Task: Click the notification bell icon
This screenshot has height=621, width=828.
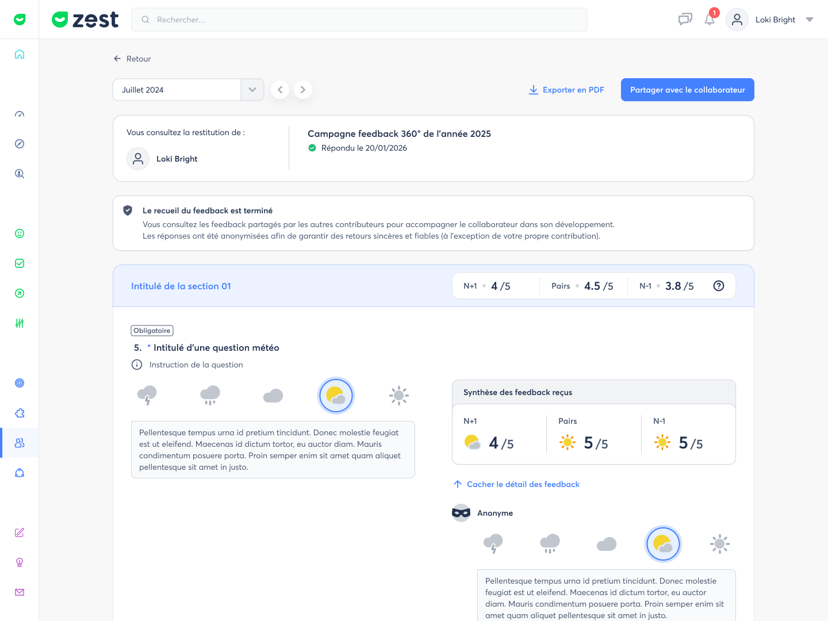Action: coord(710,20)
